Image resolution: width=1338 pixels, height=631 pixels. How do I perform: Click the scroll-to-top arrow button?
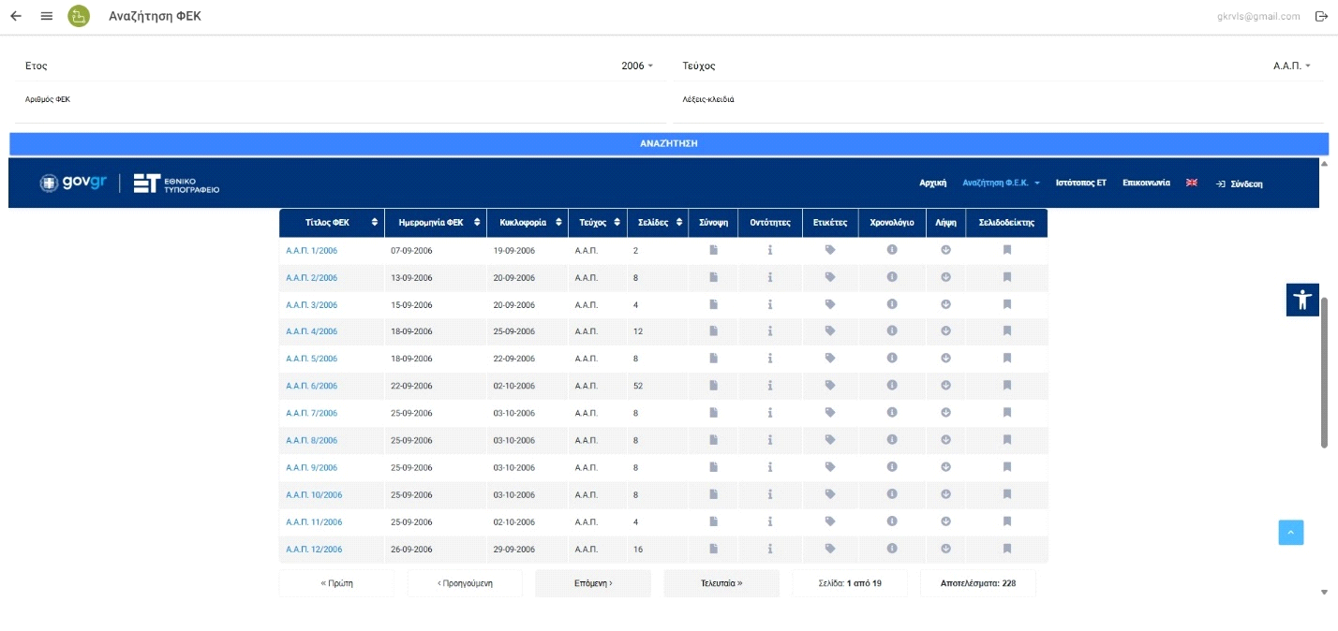1290,532
